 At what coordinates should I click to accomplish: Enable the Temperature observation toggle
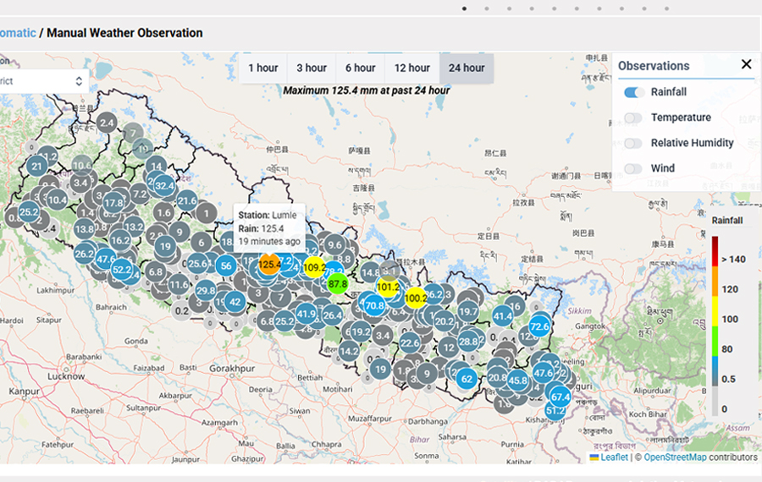[x=633, y=118]
